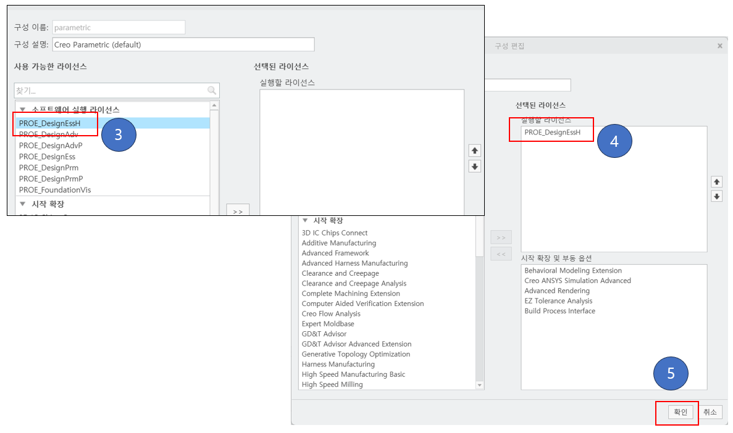
Task: Click the >> add button in main dialog
Action: coord(501,237)
